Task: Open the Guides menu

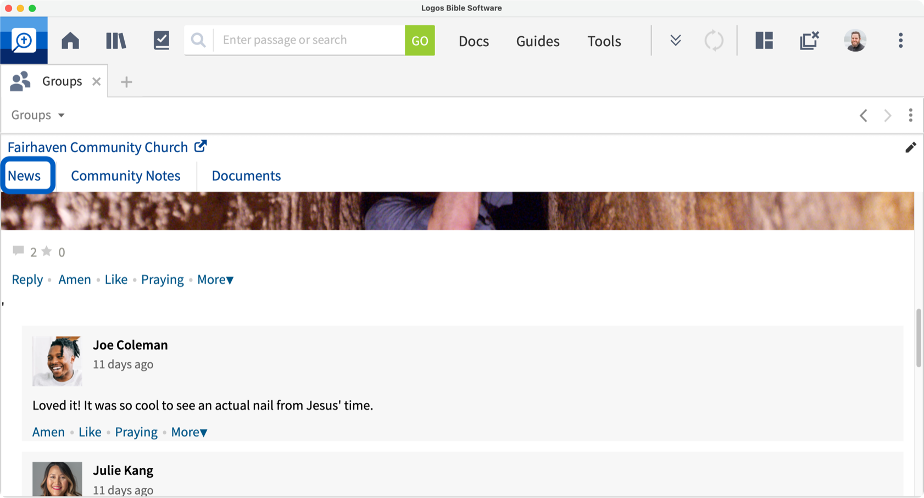Action: (538, 41)
